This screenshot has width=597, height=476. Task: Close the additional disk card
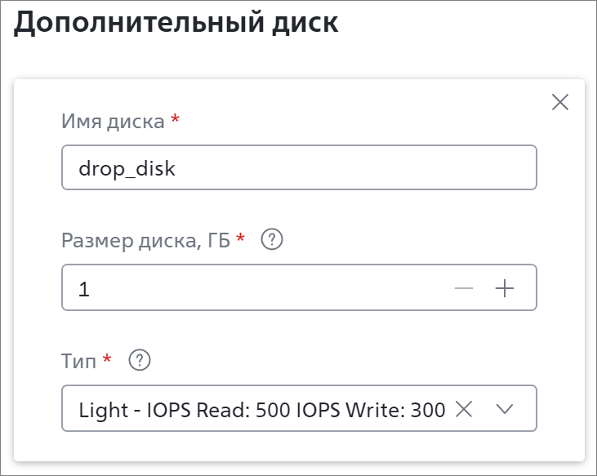click(560, 102)
